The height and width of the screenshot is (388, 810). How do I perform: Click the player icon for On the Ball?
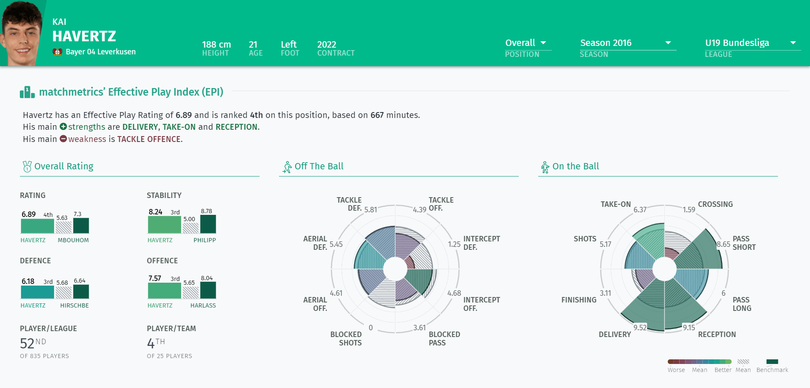(545, 167)
